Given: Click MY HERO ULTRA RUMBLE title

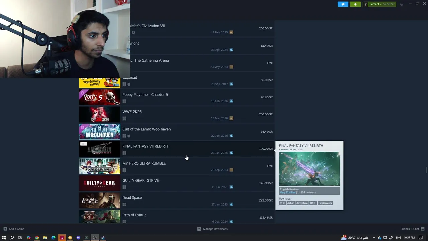Looking at the screenshot, I should click(144, 163).
